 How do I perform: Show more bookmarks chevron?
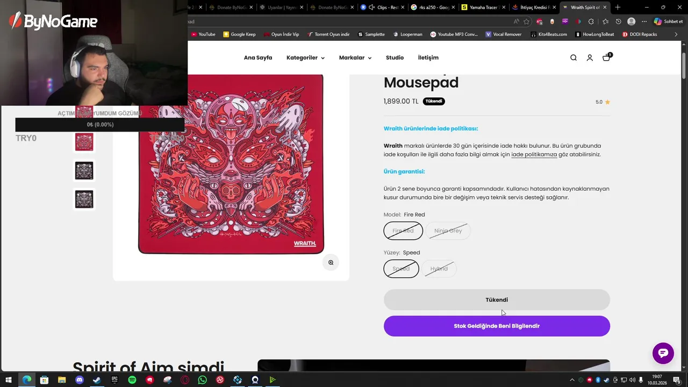[x=676, y=34]
